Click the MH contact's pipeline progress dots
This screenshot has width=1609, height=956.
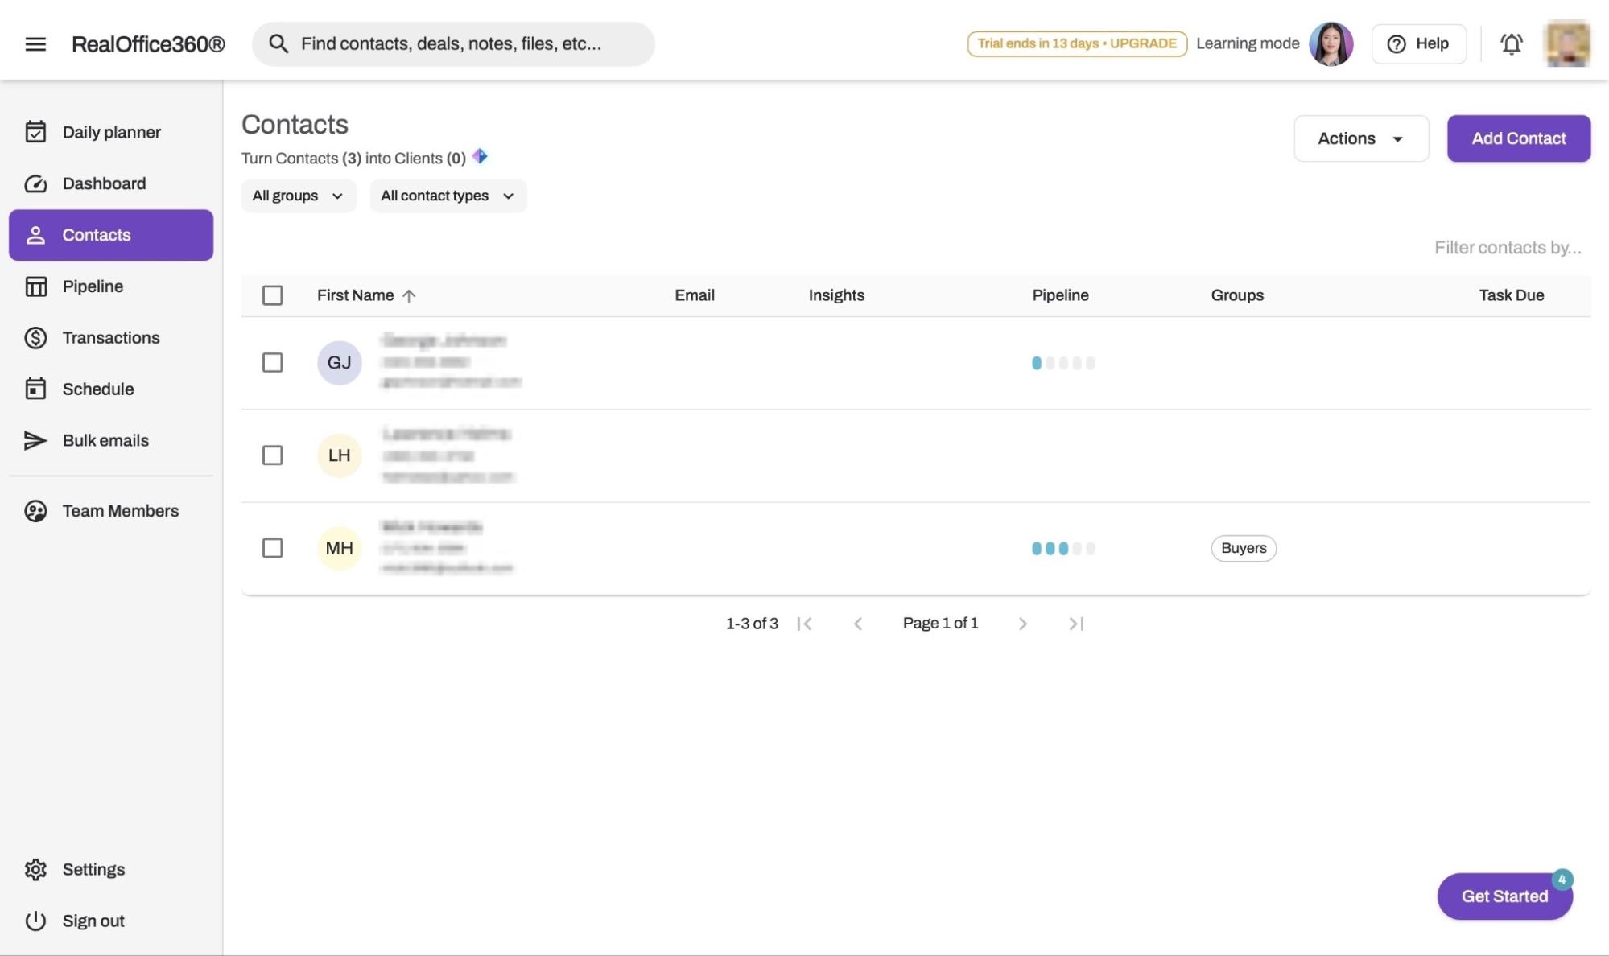click(x=1062, y=548)
